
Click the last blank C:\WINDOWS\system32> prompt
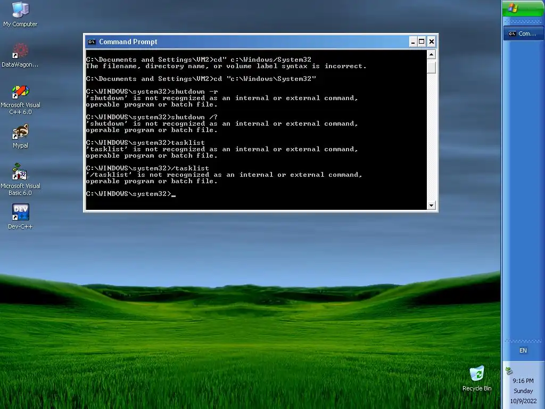pyautogui.click(x=131, y=194)
